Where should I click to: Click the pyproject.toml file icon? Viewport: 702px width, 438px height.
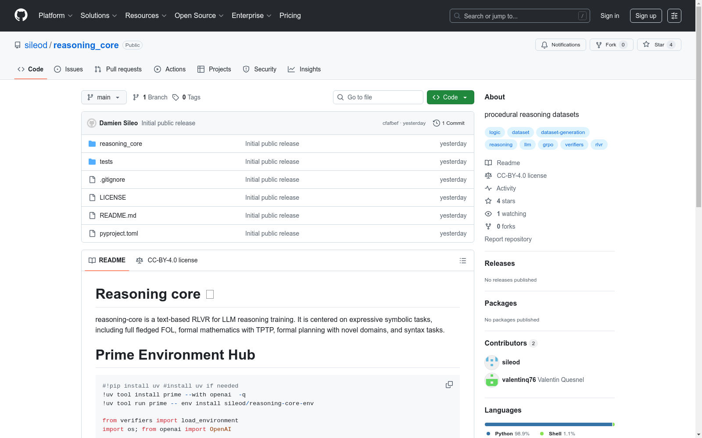(92, 233)
